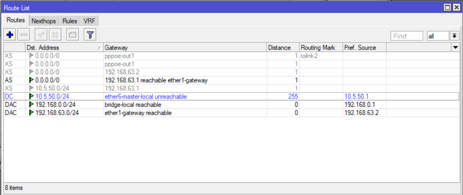Screen dimensions: 463x195
Task: Select the '192.168.63.1 reachable ether1-gateway' cell
Action: (x=185, y=80)
